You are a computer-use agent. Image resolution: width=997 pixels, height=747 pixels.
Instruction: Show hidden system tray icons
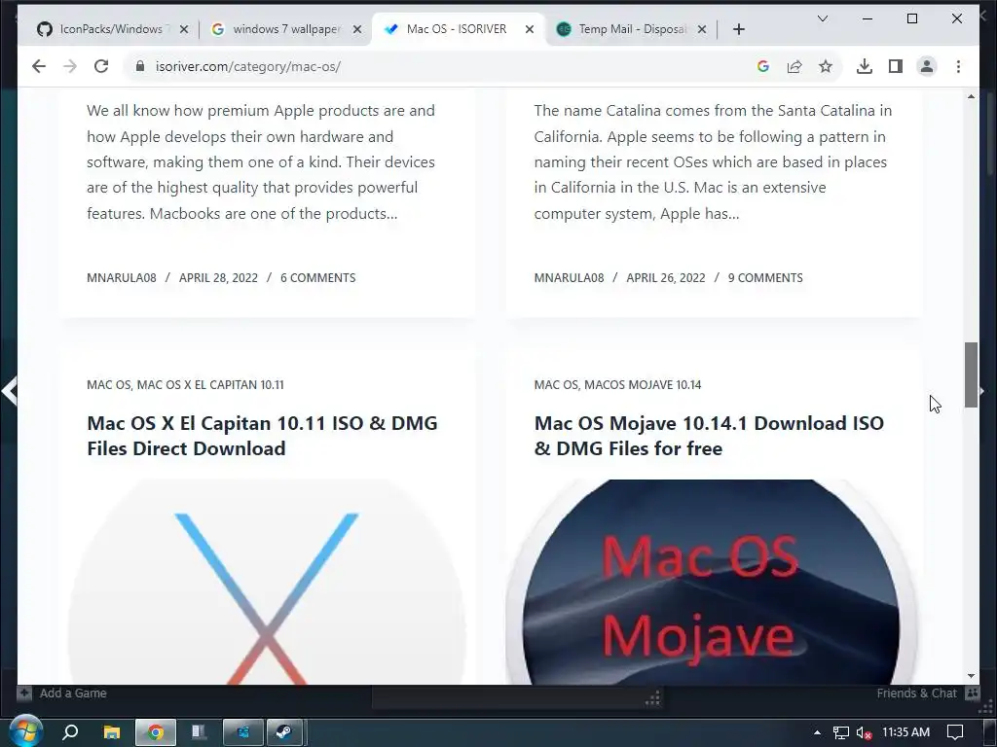point(817,732)
